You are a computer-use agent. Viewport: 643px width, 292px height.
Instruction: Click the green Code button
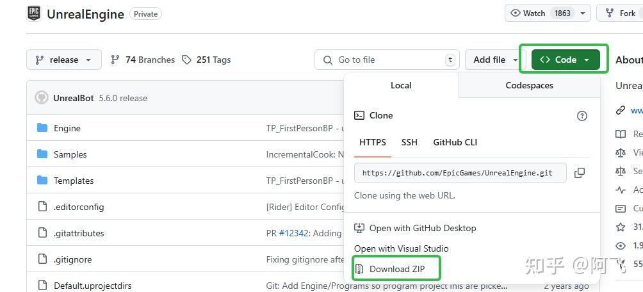pos(565,60)
